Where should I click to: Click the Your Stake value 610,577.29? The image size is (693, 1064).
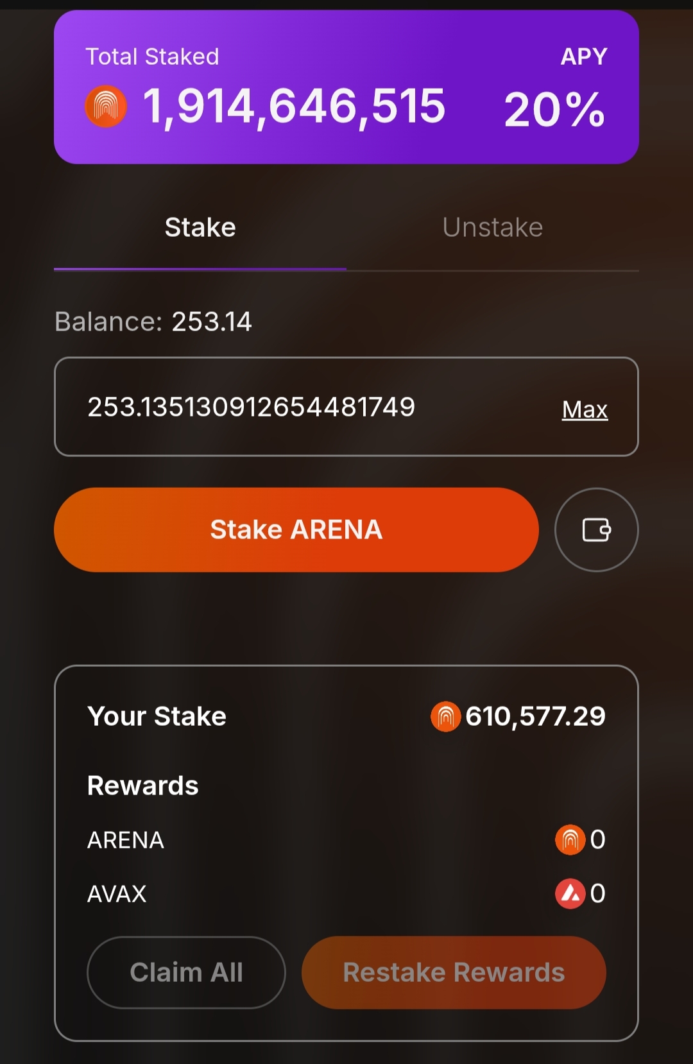point(535,716)
